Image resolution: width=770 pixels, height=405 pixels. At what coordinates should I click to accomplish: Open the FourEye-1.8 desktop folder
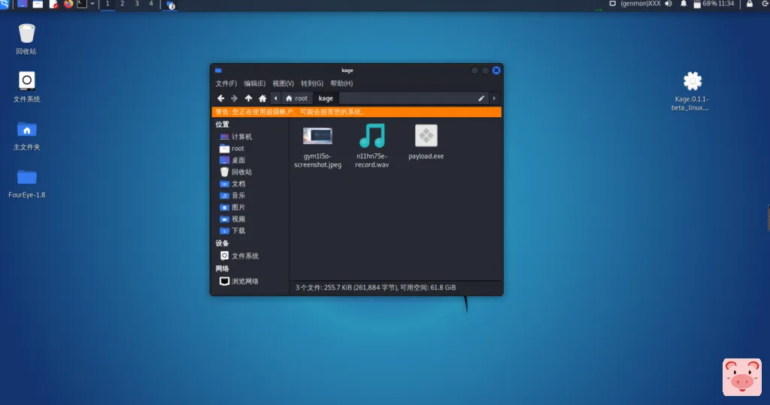[27, 177]
